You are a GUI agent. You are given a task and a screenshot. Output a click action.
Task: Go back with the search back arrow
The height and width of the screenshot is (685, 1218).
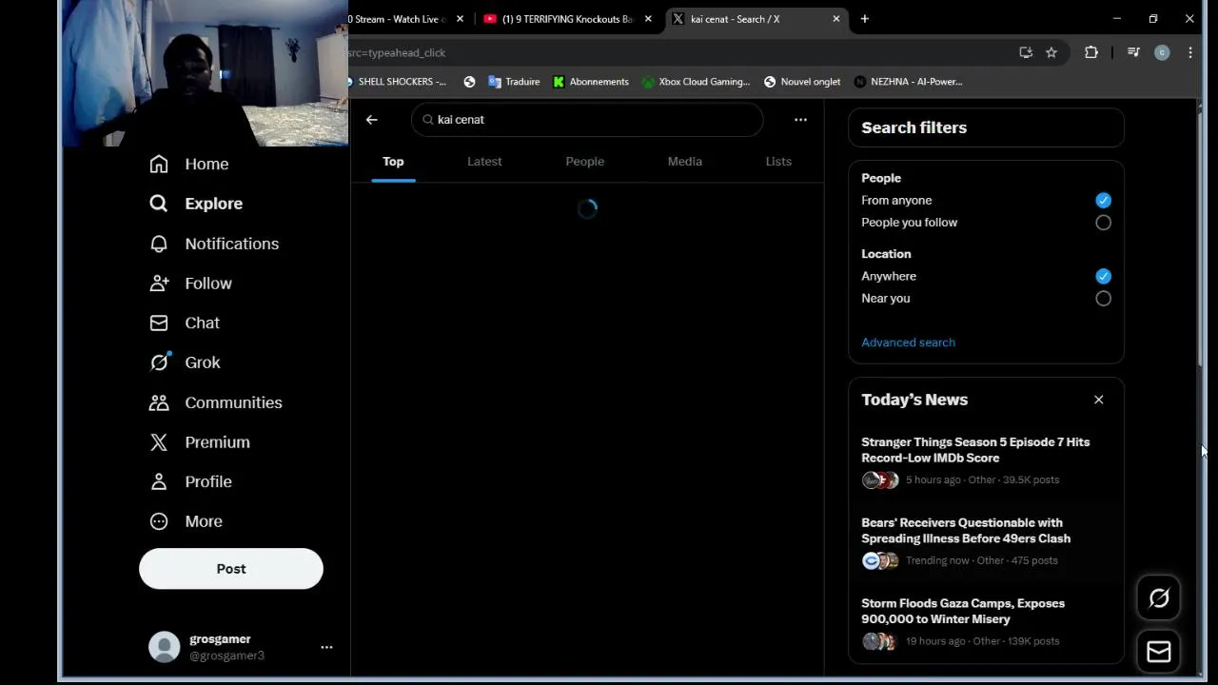pos(372,119)
